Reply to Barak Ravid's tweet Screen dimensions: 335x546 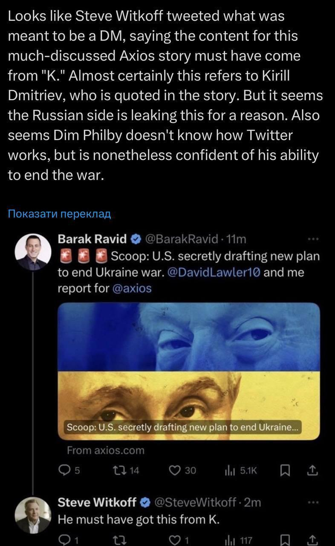[x=64, y=470]
